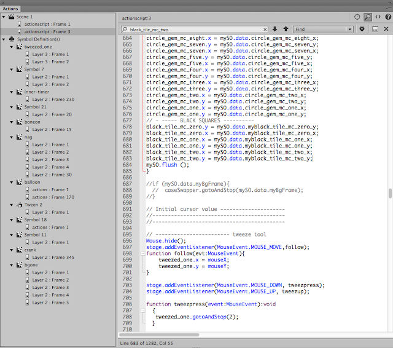Click line tweezed_one.gotoAndStop(2);

pos(197,317)
